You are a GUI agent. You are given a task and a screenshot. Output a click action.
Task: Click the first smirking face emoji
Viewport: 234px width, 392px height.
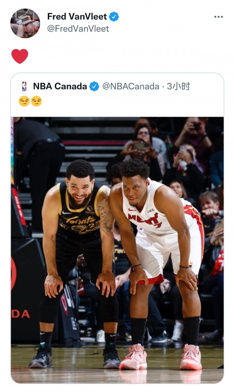[x=24, y=101]
